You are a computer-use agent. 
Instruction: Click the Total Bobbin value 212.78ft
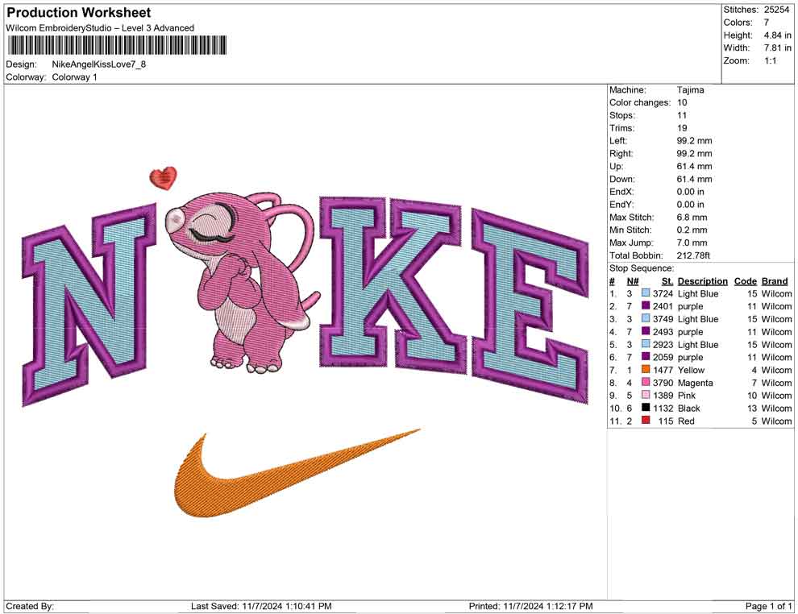[x=693, y=255]
